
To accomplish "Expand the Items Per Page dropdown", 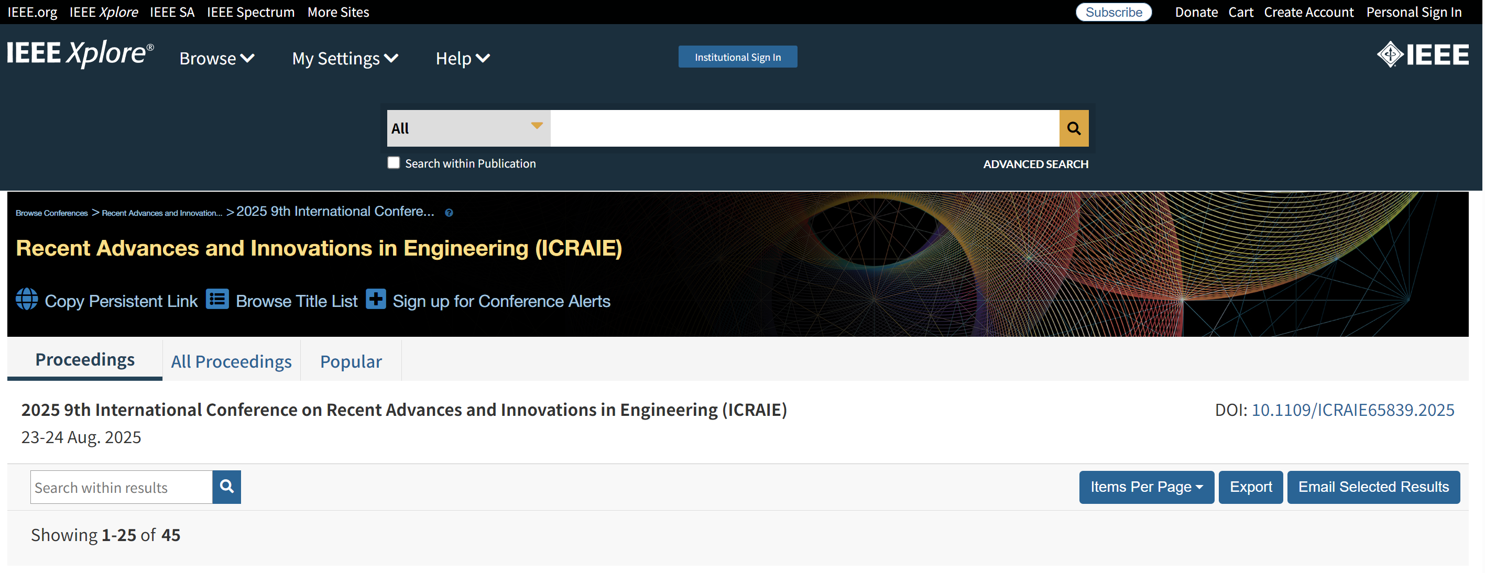I will 1146,487.
